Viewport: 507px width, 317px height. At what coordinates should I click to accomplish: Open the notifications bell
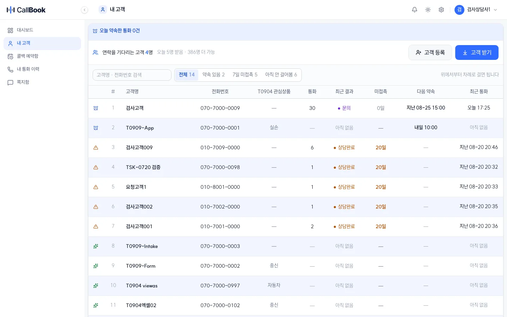(414, 10)
